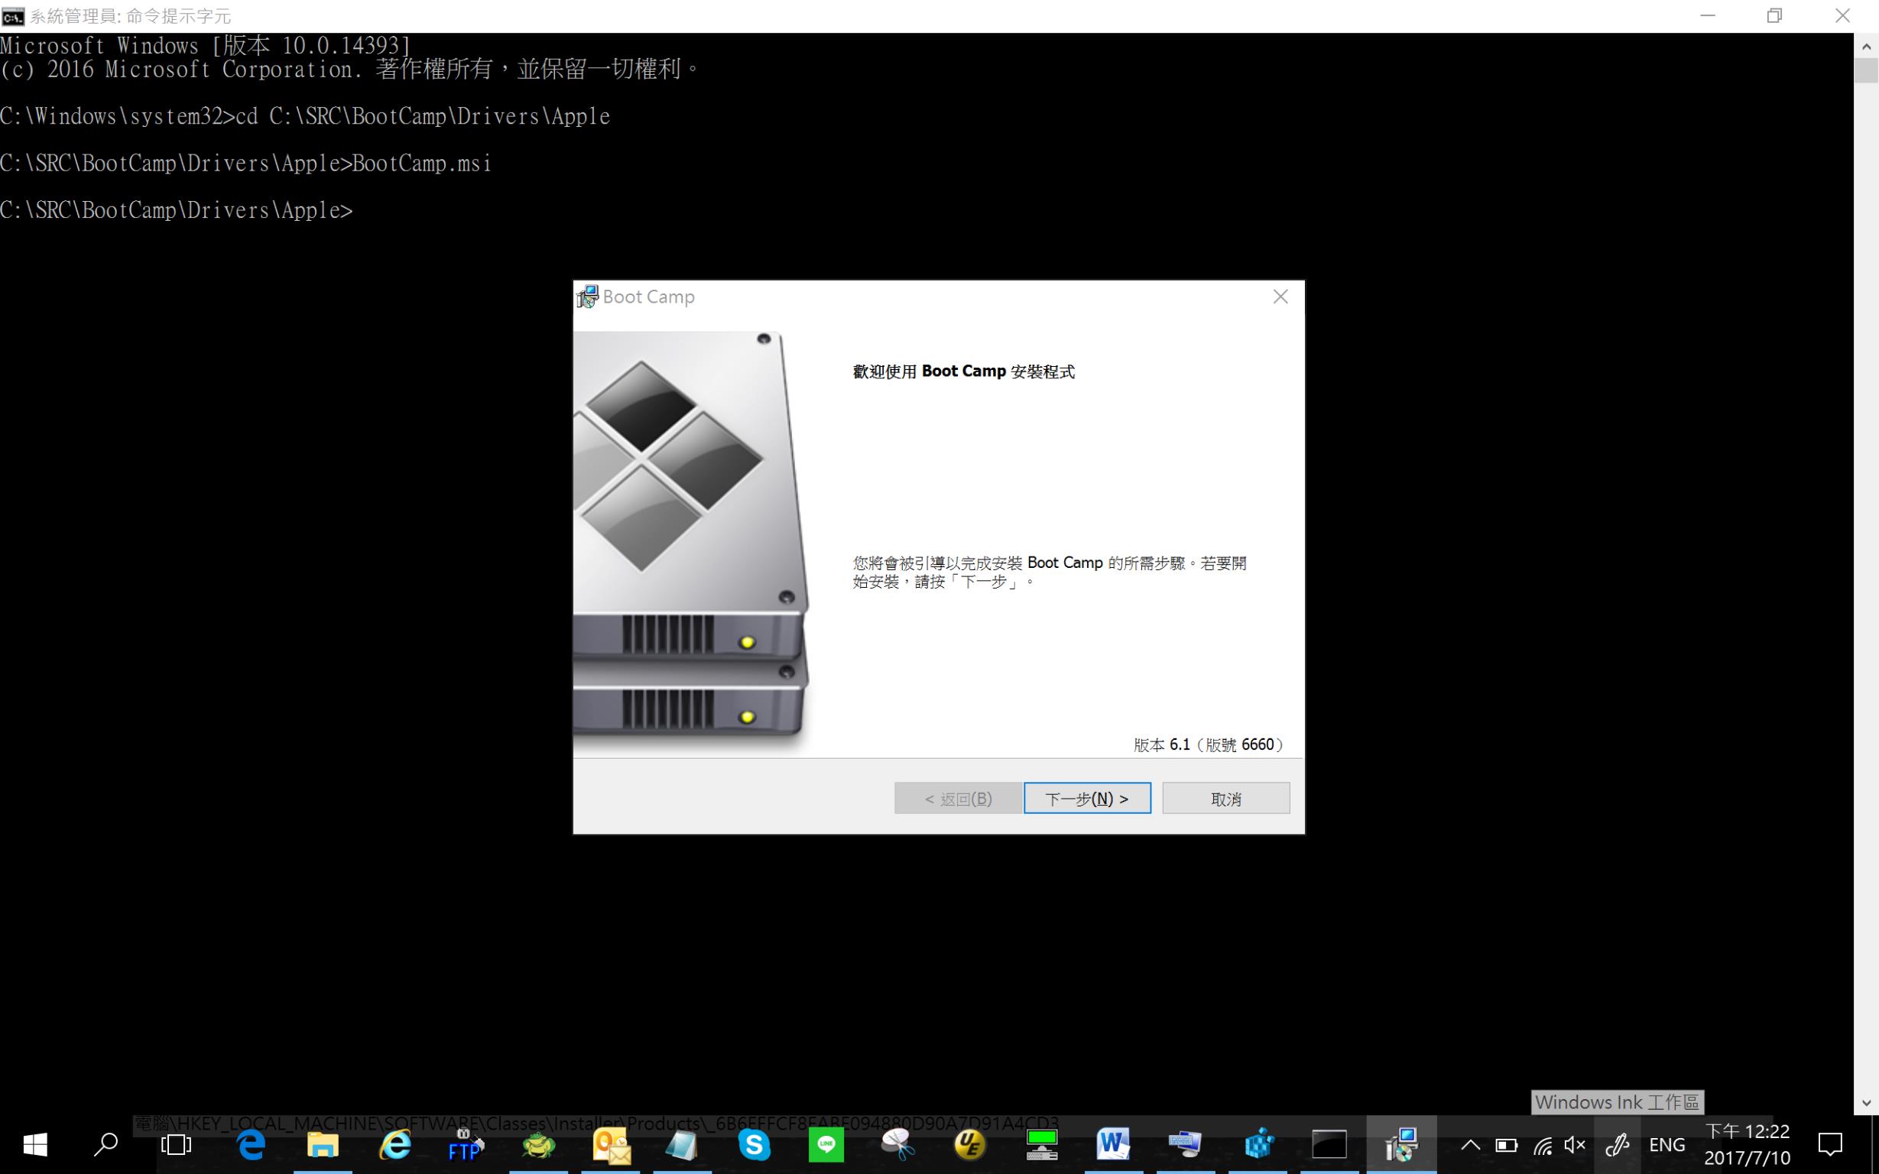
Task: Open Microsoft Edge from the taskbar
Action: [x=251, y=1144]
